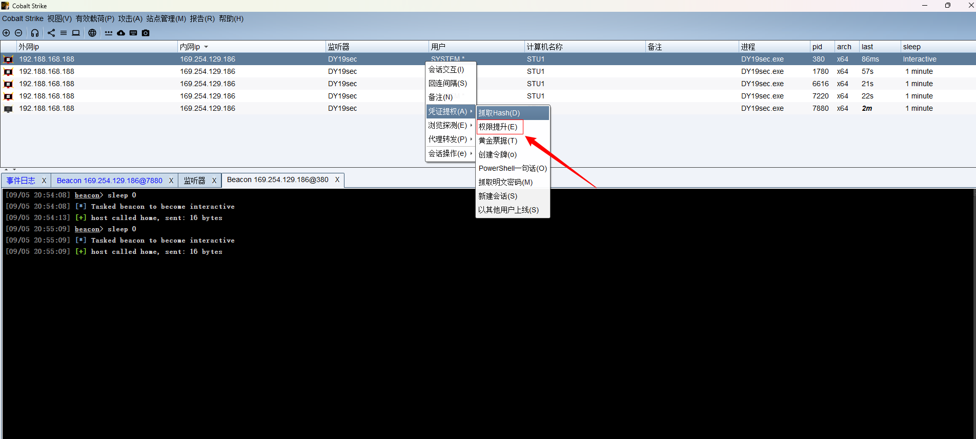Open downloaded files cloud icon
The image size is (976, 439).
[121, 33]
